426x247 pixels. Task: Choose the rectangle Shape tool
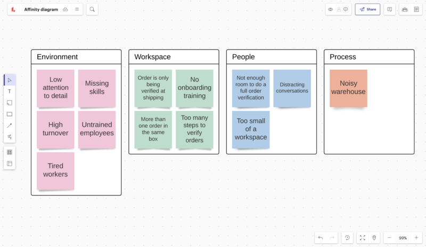click(x=10, y=114)
